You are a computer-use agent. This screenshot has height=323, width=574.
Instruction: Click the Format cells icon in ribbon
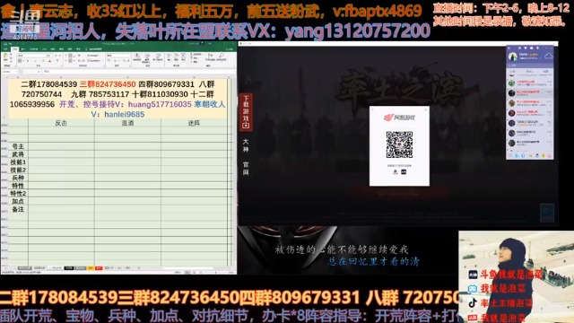(183, 57)
